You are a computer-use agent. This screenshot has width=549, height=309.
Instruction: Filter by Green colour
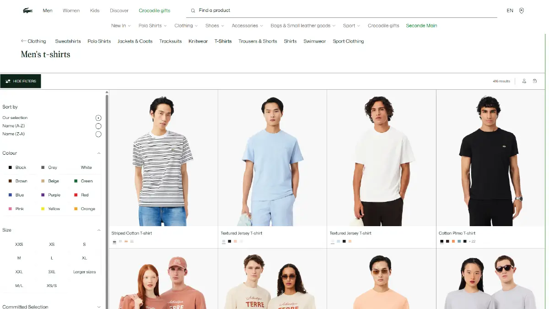click(83, 181)
